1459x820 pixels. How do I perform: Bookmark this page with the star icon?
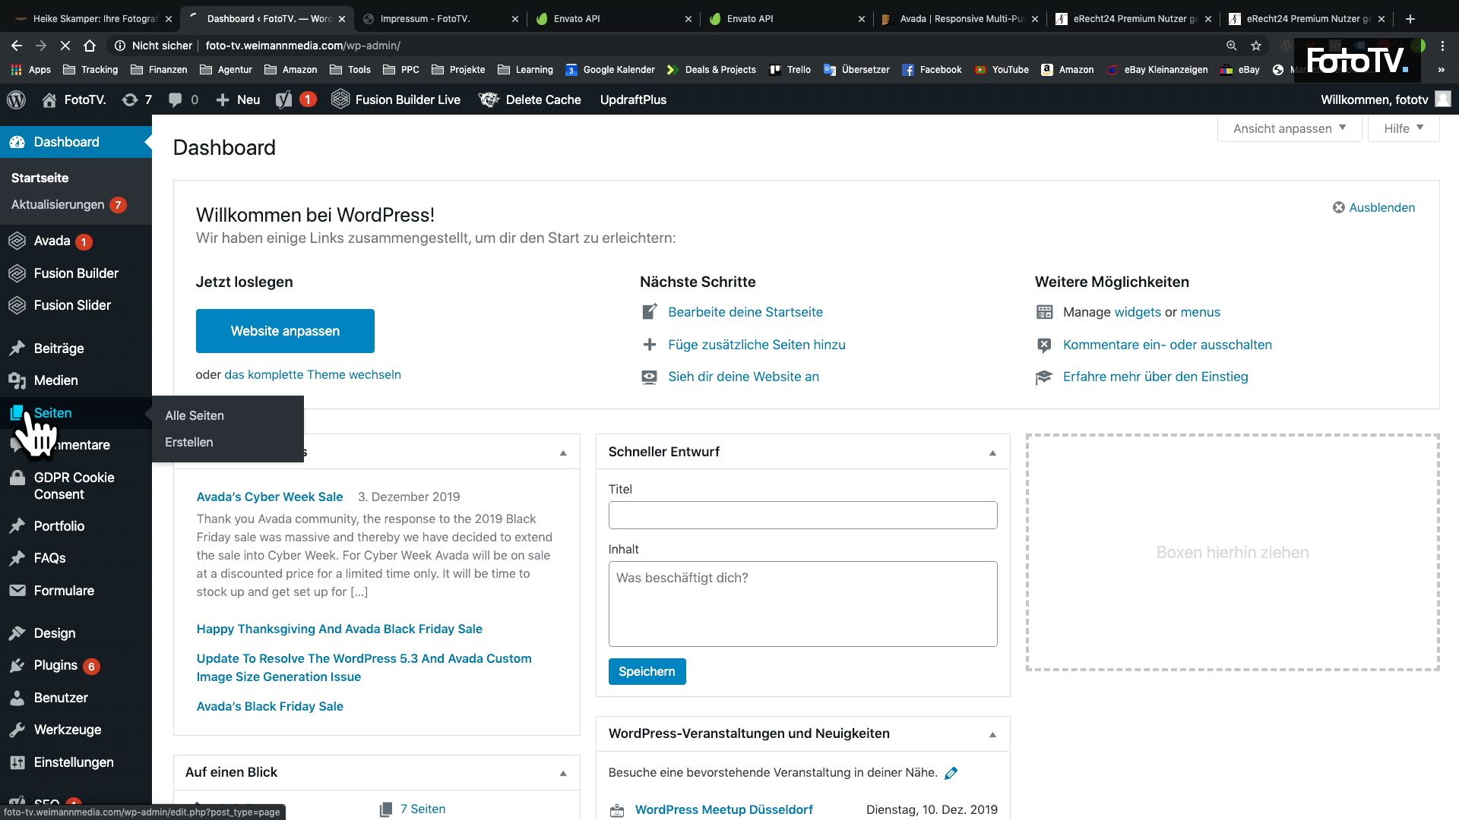coord(1256,46)
